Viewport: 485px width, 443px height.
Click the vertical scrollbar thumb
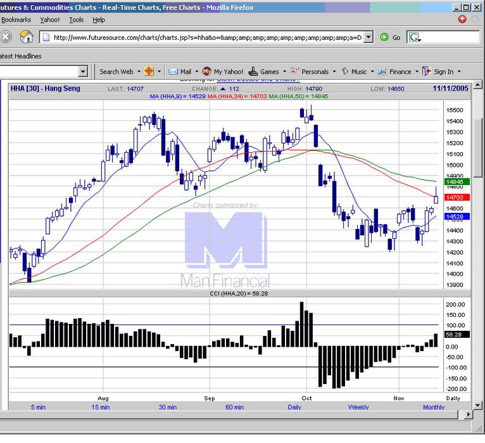(477, 147)
